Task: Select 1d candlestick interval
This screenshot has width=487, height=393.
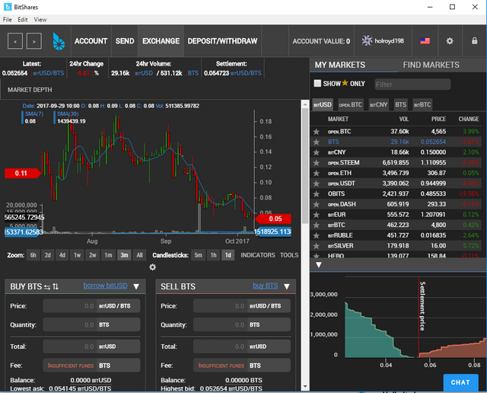Action: [x=228, y=255]
